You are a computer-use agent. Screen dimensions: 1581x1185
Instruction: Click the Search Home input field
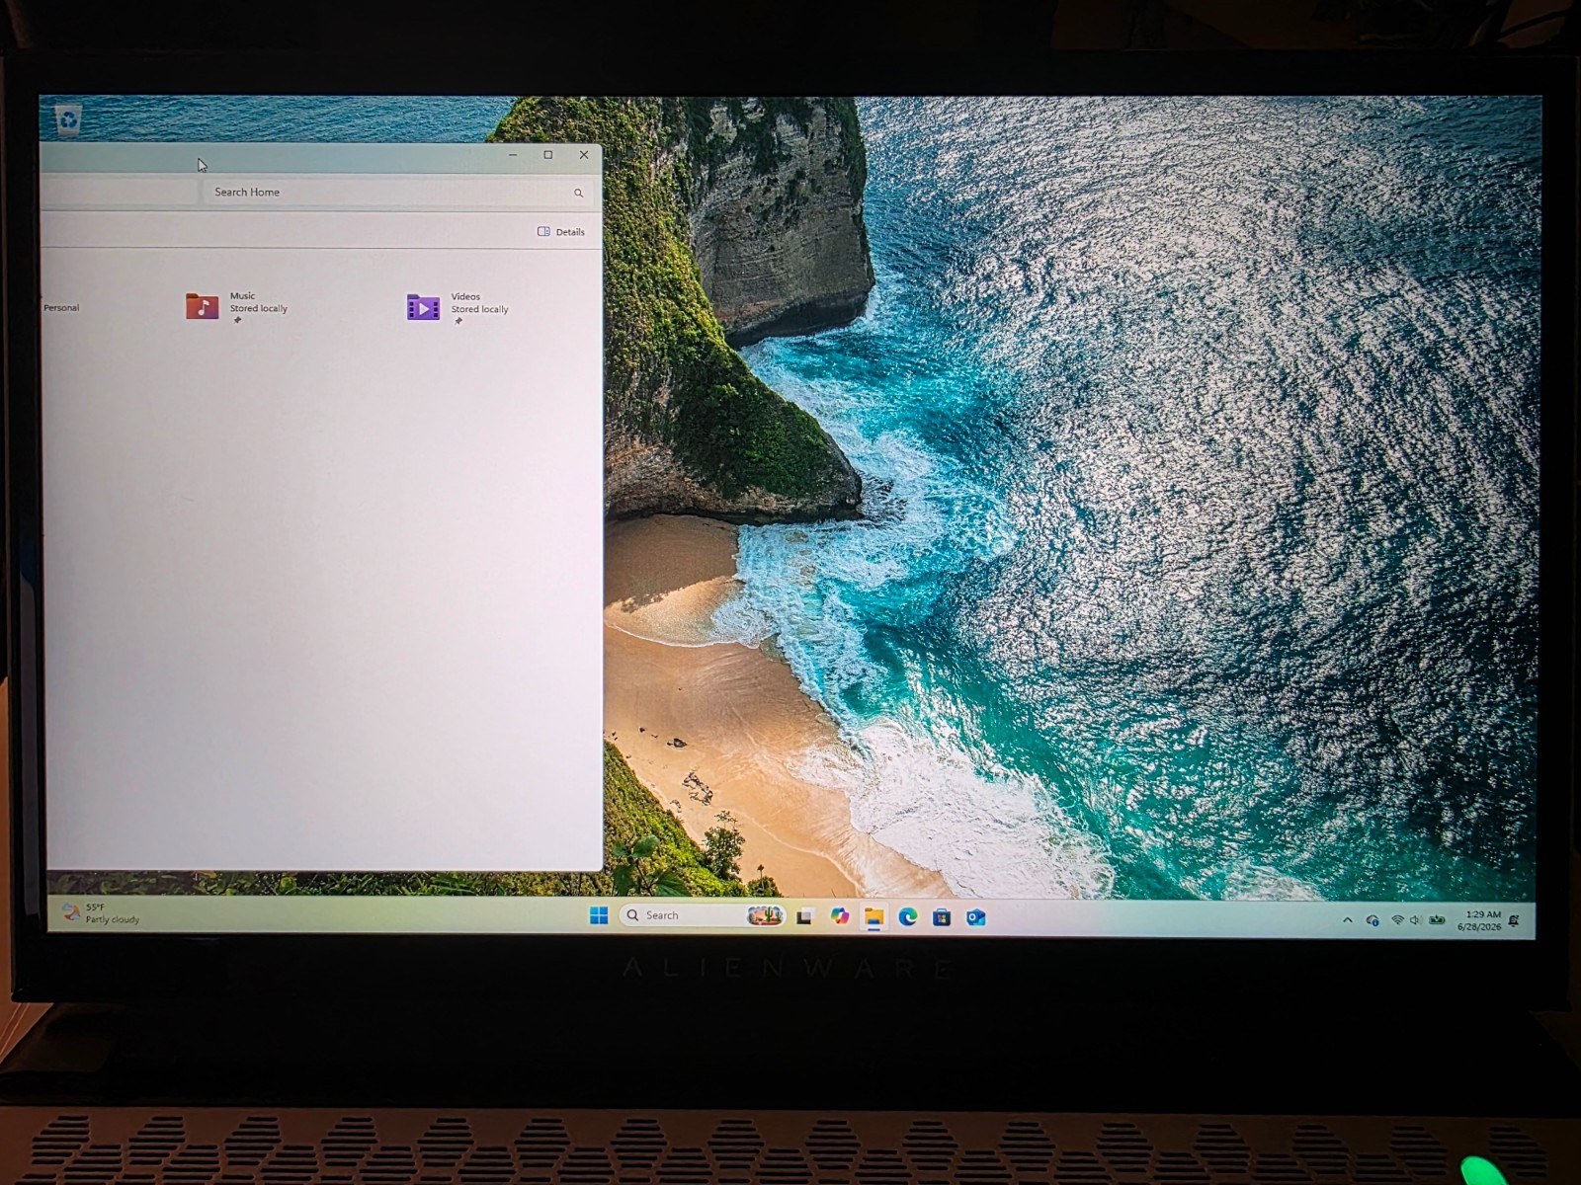[x=400, y=192]
